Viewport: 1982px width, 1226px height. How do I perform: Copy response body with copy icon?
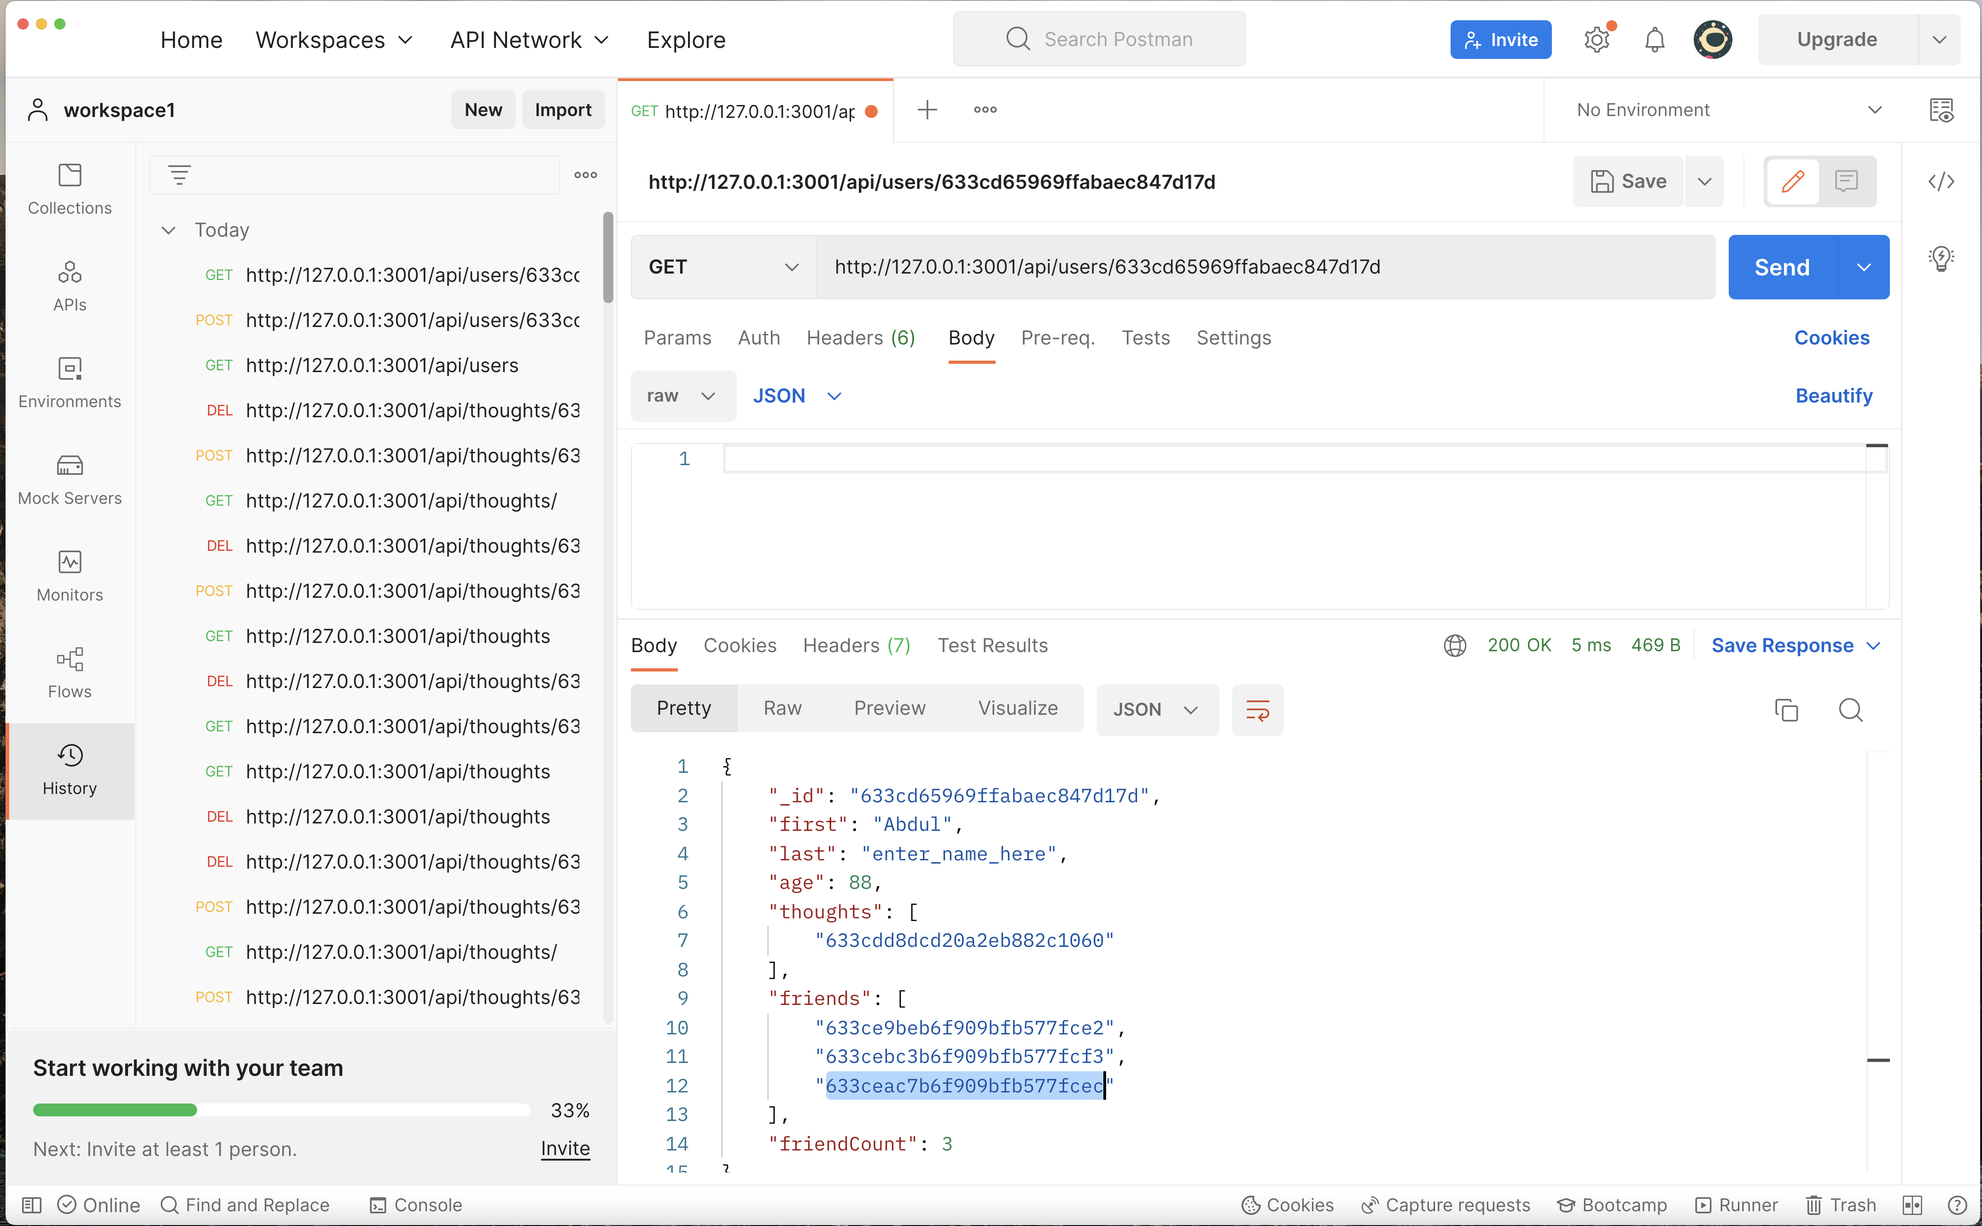tap(1786, 710)
